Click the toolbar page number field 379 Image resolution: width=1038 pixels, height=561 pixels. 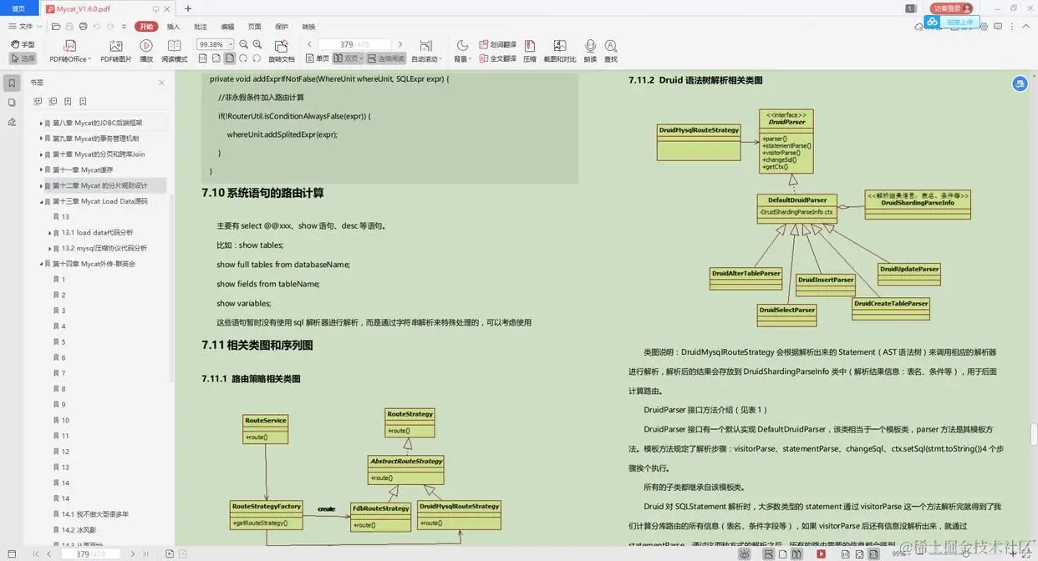click(x=354, y=44)
